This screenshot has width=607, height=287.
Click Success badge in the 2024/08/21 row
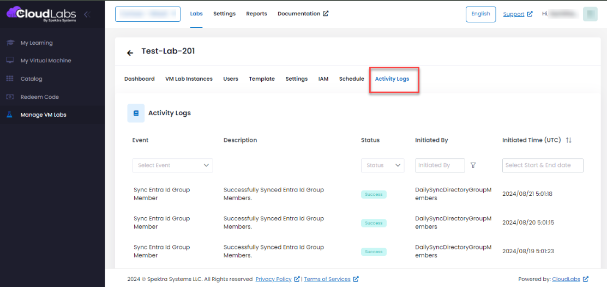374,194
